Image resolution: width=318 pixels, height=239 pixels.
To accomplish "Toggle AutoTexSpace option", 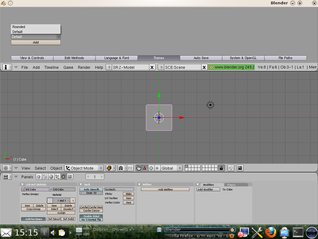I will pos(34,219).
